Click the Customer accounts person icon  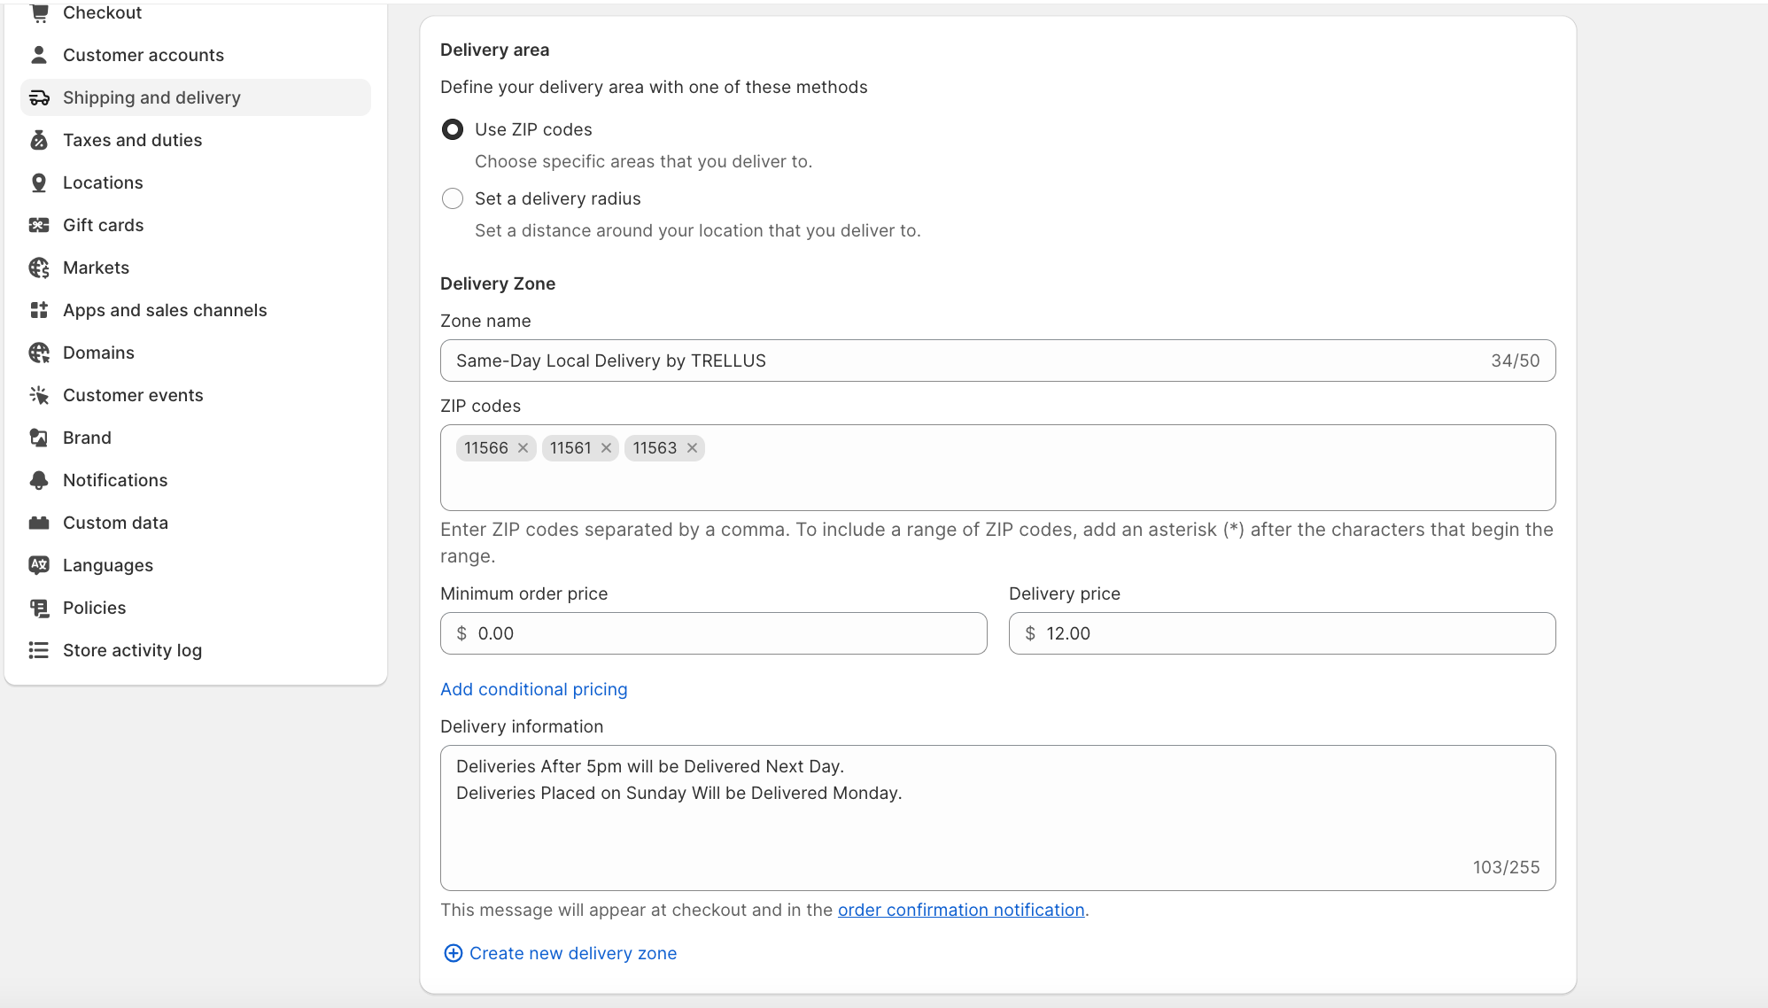pos(39,55)
